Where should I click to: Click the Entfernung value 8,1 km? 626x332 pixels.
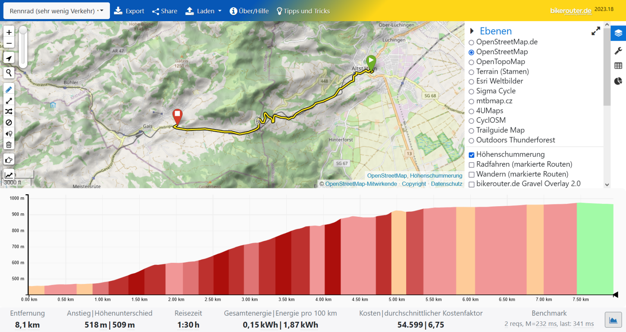point(27,325)
